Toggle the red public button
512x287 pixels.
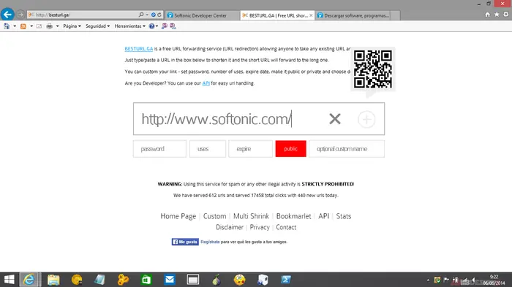coord(290,149)
